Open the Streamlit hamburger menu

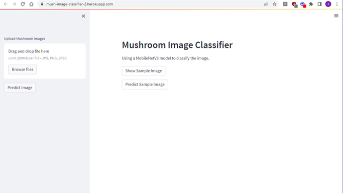coord(336,16)
